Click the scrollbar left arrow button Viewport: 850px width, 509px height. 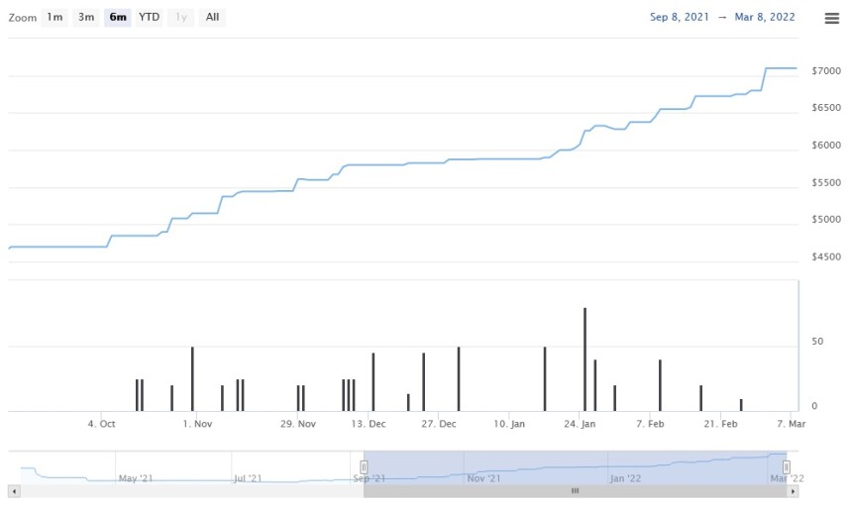click(x=14, y=491)
